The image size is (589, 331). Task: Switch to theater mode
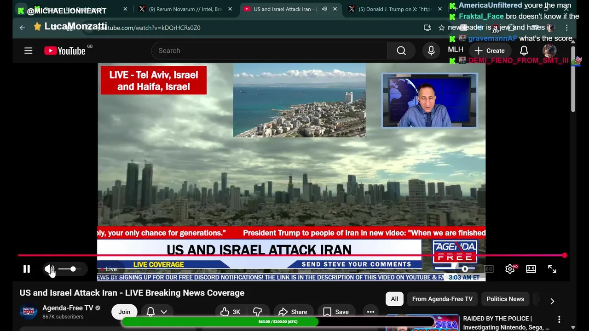(531, 269)
